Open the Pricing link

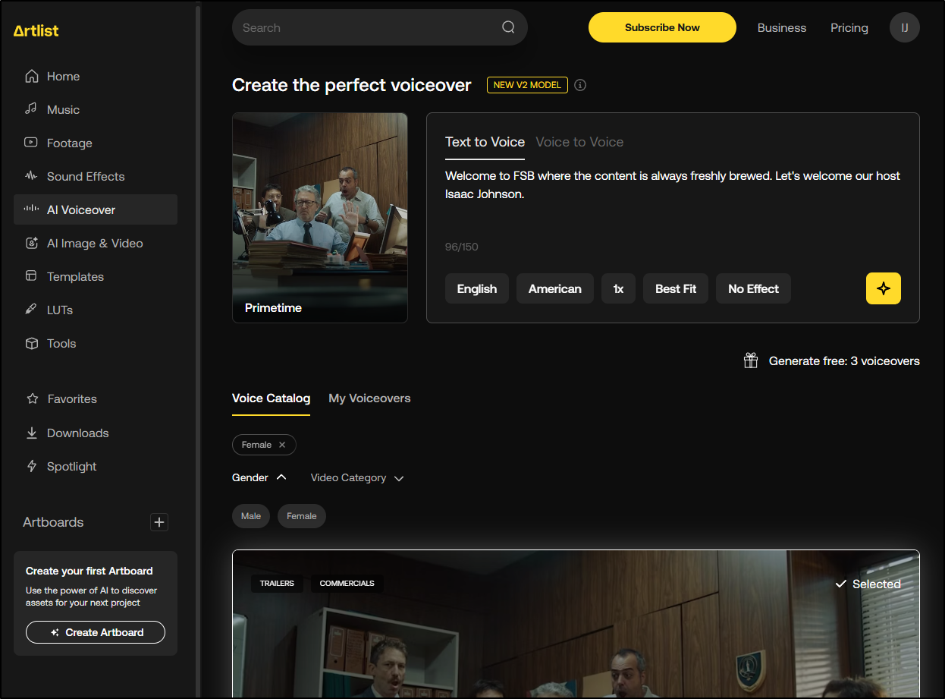(x=849, y=27)
